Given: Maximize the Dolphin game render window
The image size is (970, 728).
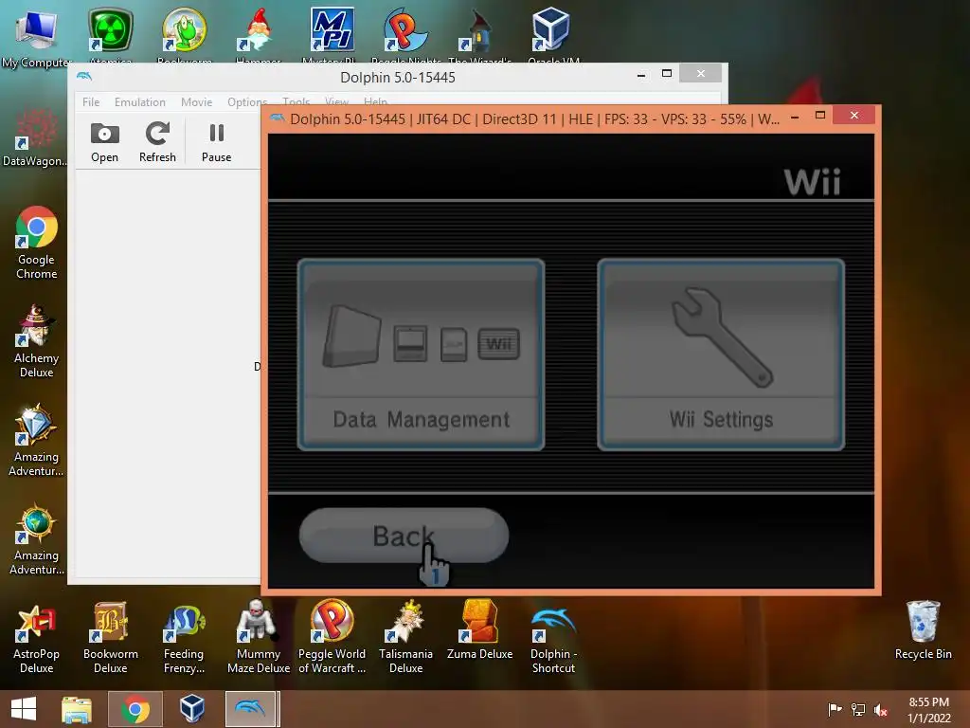Looking at the screenshot, I should pos(820,115).
